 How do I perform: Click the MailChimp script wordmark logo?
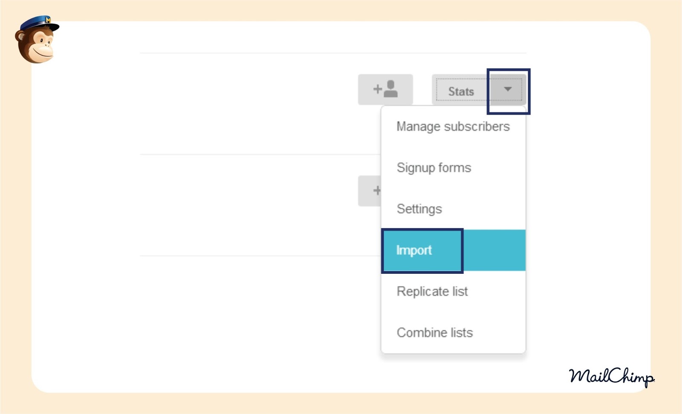click(x=611, y=376)
